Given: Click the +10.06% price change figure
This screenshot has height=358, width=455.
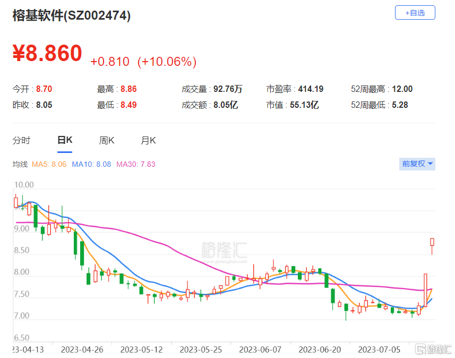Looking at the screenshot, I should pos(167,62).
